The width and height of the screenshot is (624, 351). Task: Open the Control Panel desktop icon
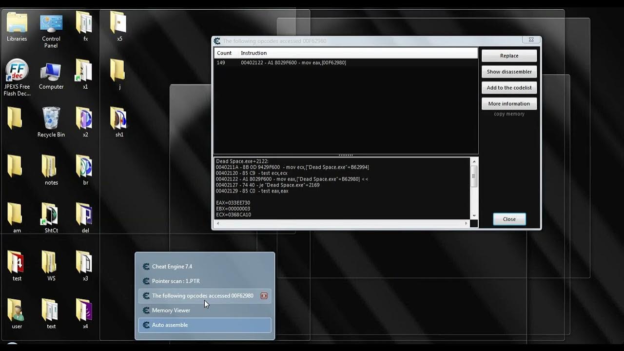(51, 30)
